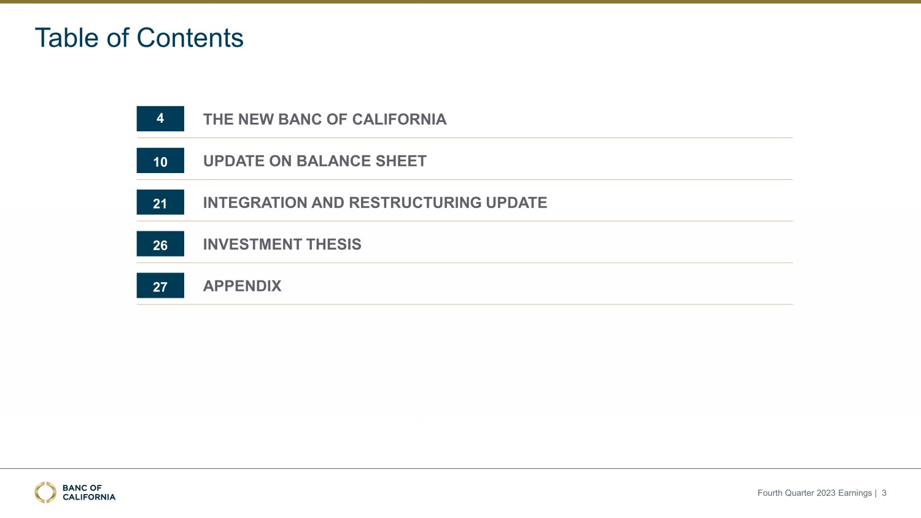Navigate to the "Appendix" entry
Screen dimensions: 921x518
coord(242,286)
